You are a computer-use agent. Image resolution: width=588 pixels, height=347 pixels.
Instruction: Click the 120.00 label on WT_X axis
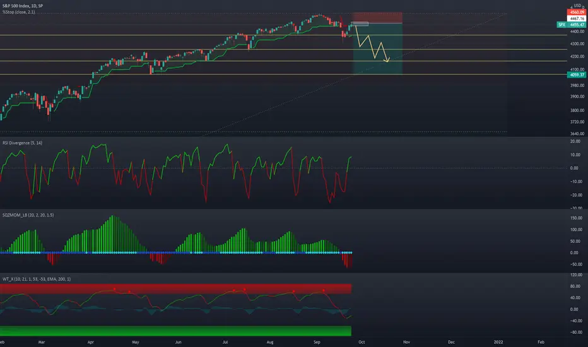pyautogui.click(x=576, y=275)
